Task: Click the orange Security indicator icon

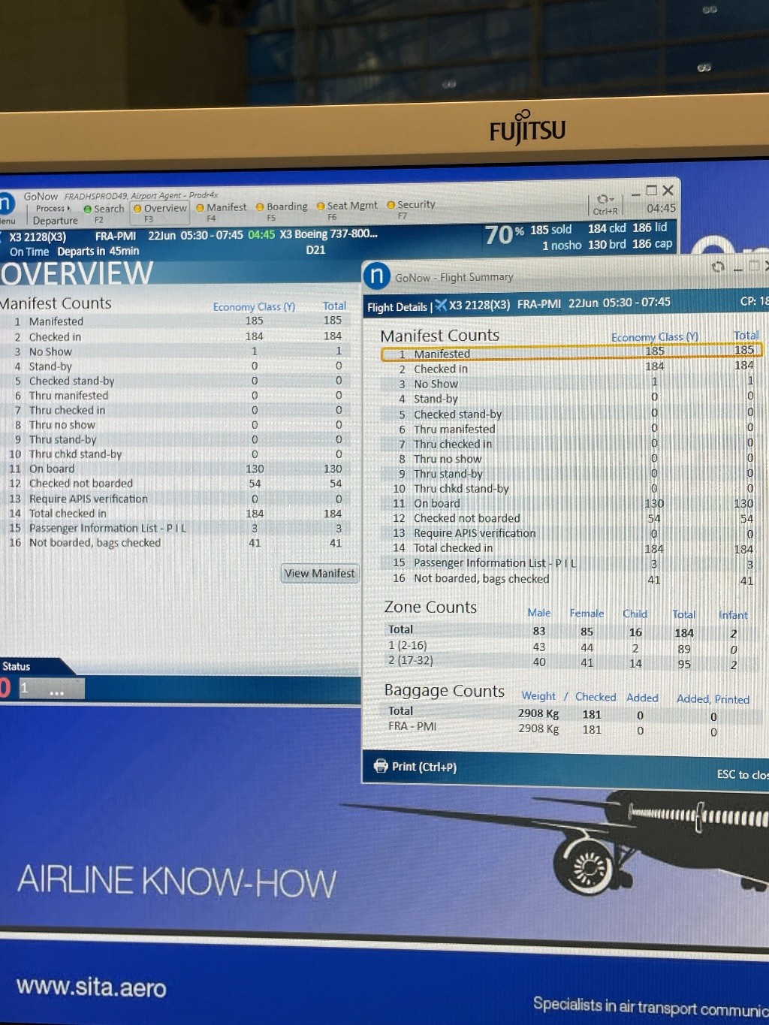Action: click(x=391, y=205)
